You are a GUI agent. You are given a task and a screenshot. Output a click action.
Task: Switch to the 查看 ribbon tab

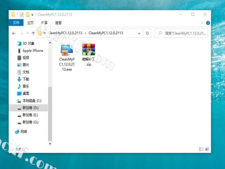click(58, 23)
